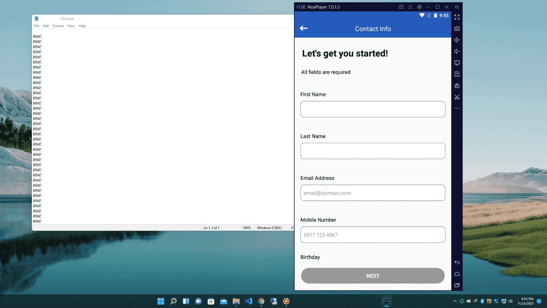Open Microsoft Store from taskbar
The image size is (547, 308).
[211, 301]
